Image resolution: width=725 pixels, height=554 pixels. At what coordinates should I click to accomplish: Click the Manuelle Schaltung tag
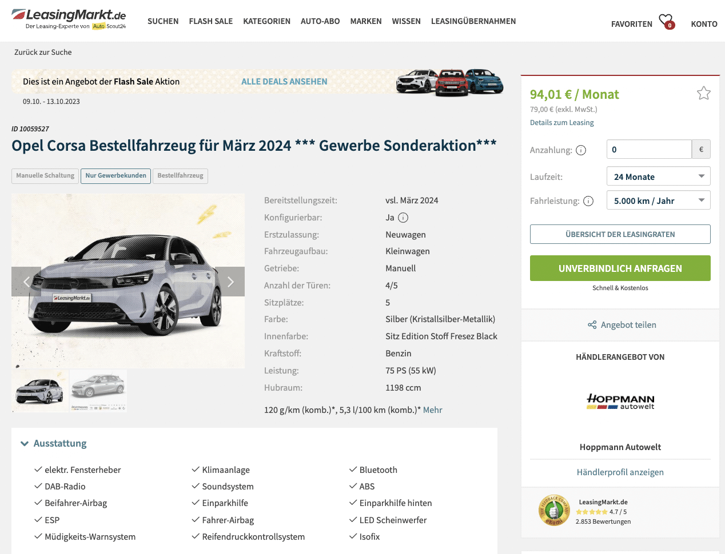45,176
